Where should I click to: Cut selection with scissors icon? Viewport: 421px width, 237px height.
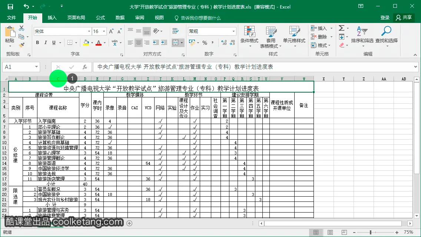22,28
